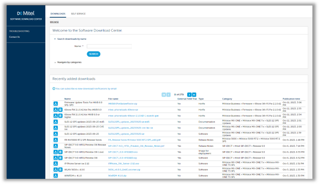
Task: Open SLES12SP5_updates_20230925.tar.md5 link
Action: [129, 122]
